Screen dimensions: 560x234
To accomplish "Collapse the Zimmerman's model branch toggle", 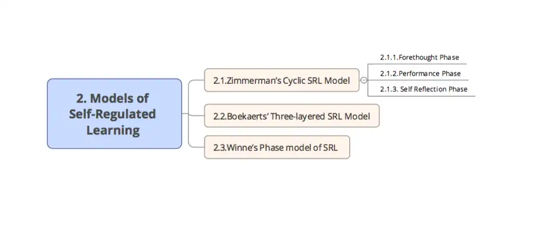I will click(x=363, y=80).
